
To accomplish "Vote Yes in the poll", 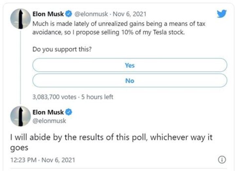I will pyautogui.click(x=129, y=65).
